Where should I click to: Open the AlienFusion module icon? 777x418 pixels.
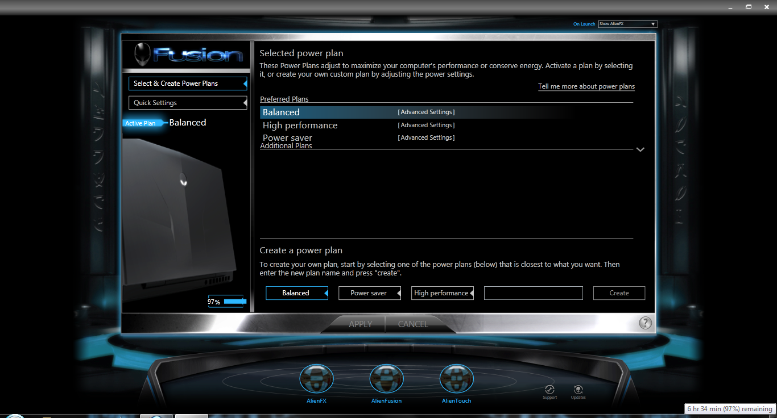click(386, 379)
